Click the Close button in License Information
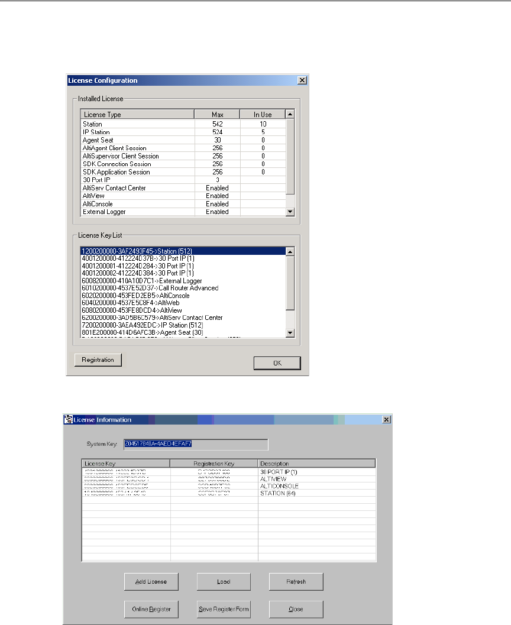Screen dimensions: 511x625 click(296, 610)
